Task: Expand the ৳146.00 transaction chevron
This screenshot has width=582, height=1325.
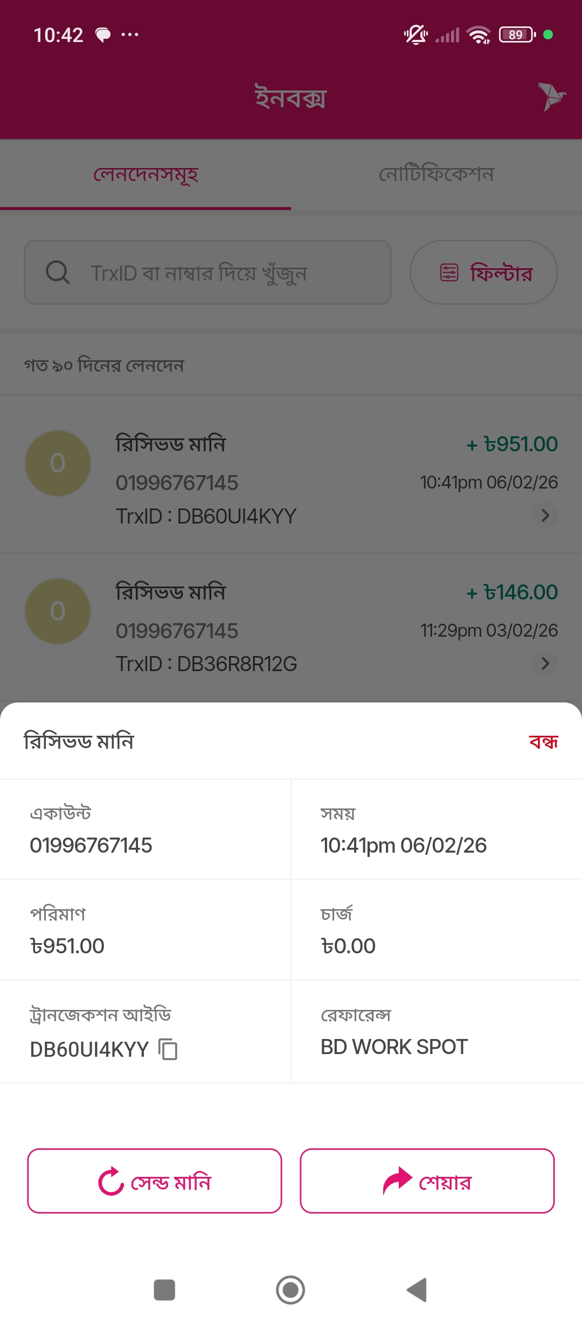Action: coord(545,664)
